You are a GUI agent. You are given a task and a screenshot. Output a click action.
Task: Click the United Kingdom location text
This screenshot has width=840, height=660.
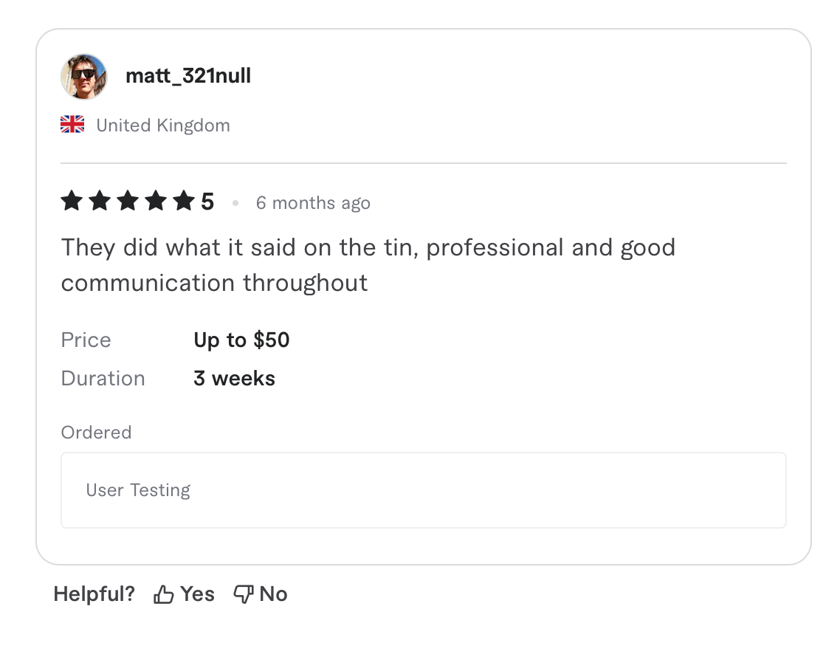pyautogui.click(x=162, y=125)
